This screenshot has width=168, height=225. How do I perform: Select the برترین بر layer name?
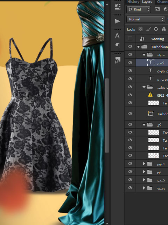click(162, 79)
